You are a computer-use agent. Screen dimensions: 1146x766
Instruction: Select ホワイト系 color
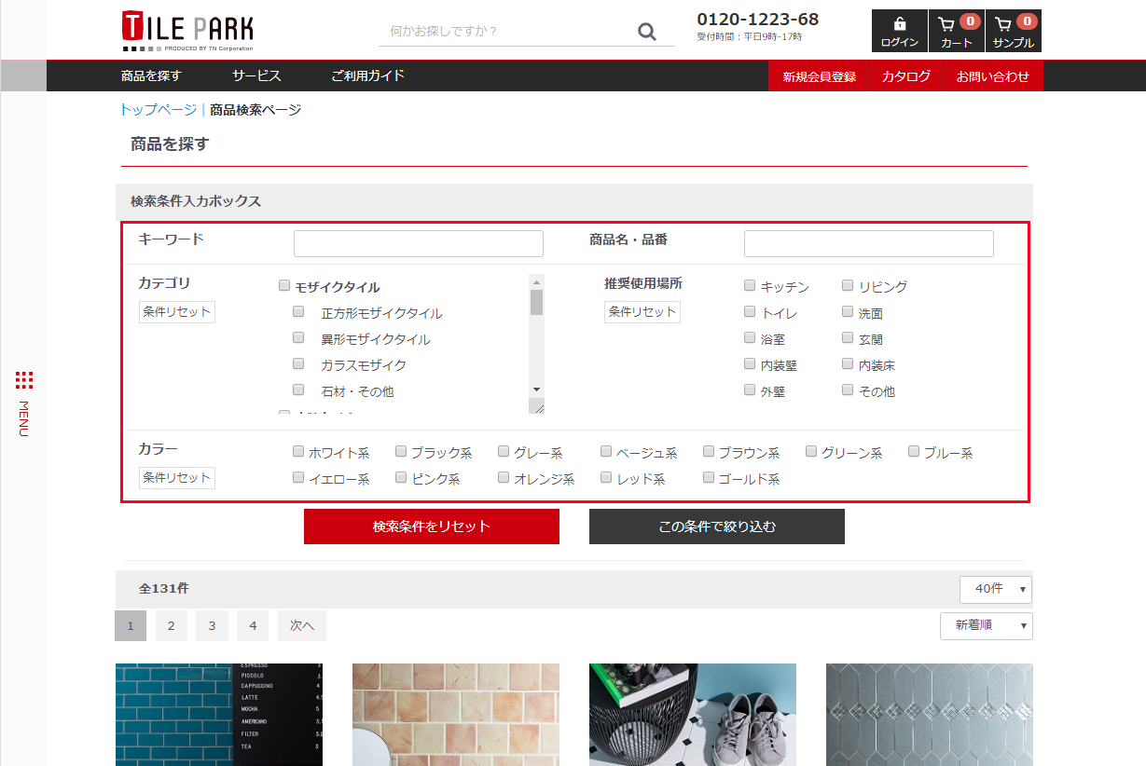[298, 452]
